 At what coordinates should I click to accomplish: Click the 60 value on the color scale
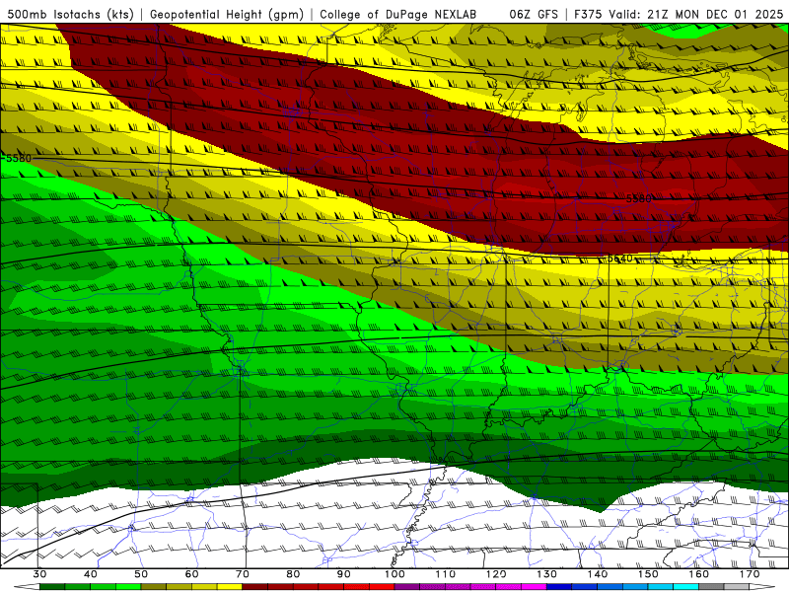[x=191, y=574]
